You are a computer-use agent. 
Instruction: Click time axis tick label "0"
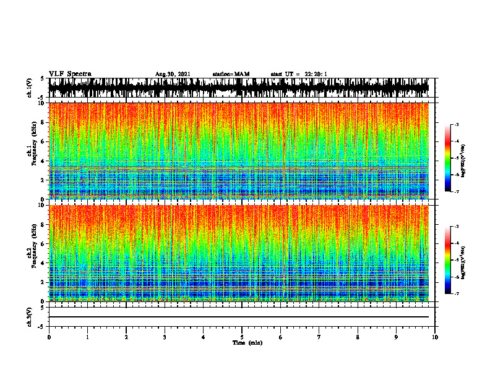[x=49, y=337]
